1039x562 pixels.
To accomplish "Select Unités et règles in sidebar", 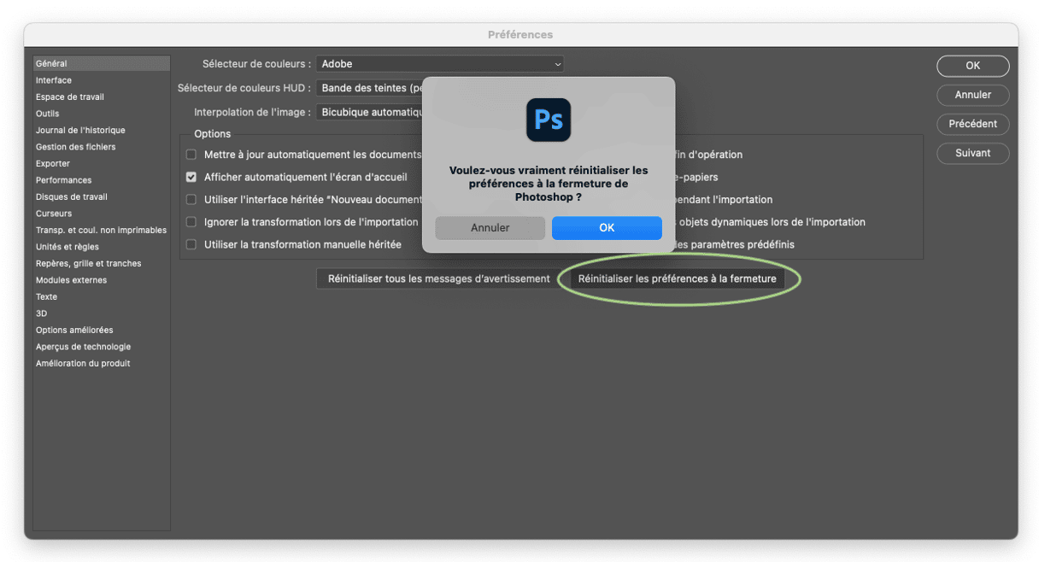I will pos(67,247).
